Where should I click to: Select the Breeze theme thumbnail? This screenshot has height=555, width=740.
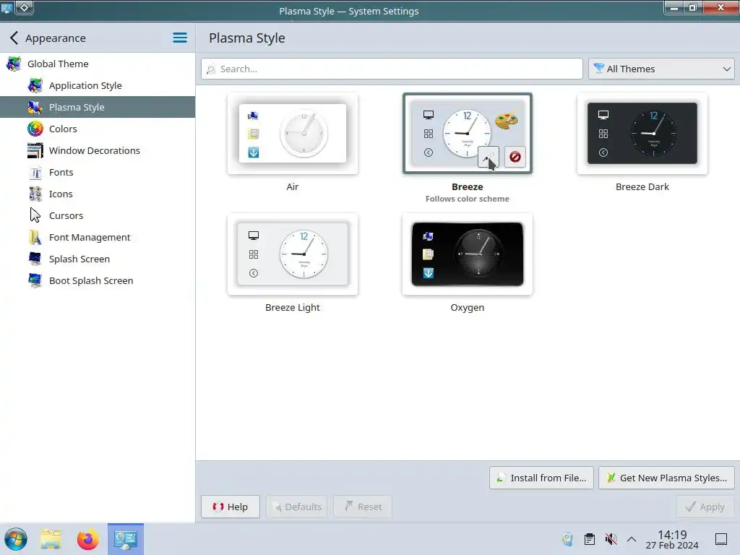[x=468, y=134]
